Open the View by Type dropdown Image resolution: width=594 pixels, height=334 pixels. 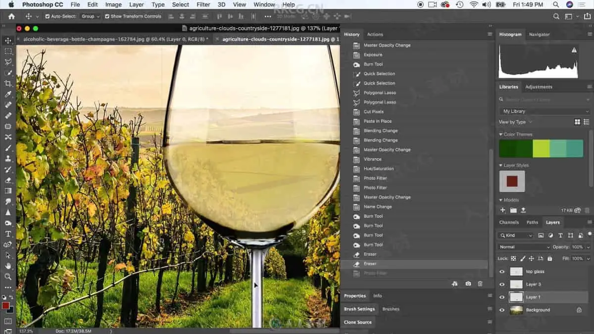coord(516,122)
